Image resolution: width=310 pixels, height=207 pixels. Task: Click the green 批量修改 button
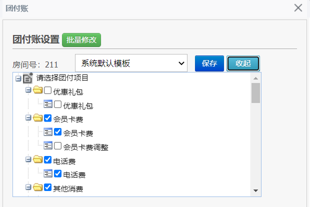pos(81,40)
